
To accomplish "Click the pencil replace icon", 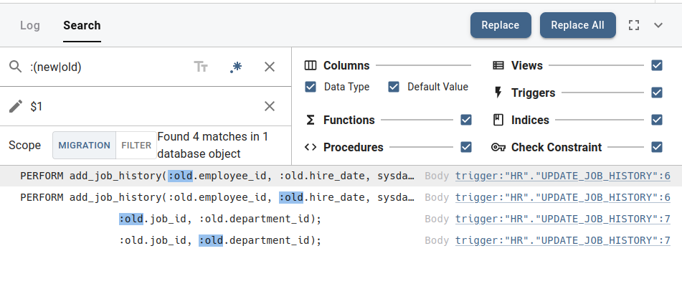I will pos(16,106).
